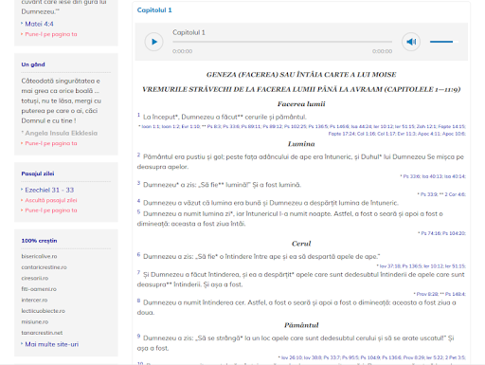This screenshot has height=365, width=485.
Task: Click 'Ascultă pasajul zilei' link
Action: tap(51, 200)
